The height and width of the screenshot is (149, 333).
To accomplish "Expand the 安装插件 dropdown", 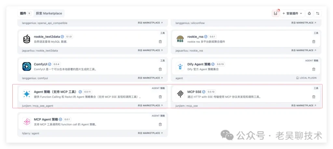I will tap(292, 13).
